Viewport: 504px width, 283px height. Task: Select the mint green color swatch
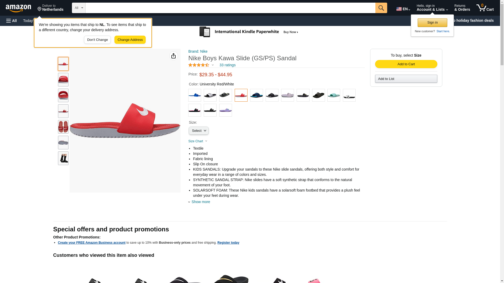pos(334,95)
